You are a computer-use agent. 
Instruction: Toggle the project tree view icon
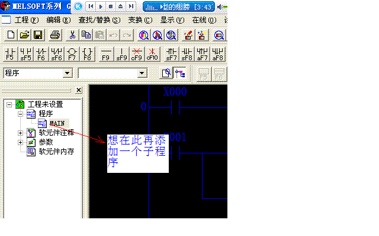(179, 73)
